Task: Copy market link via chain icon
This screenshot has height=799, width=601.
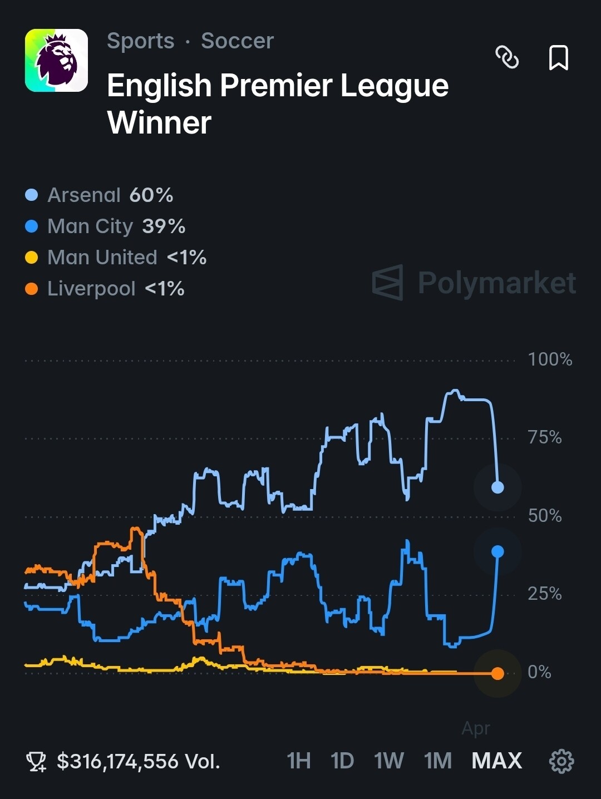Action: tap(507, 57)
